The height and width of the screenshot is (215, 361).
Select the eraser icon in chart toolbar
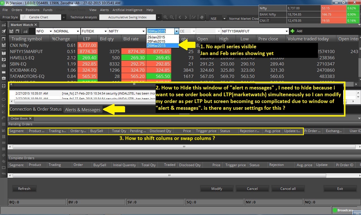[x=201, y=17]
